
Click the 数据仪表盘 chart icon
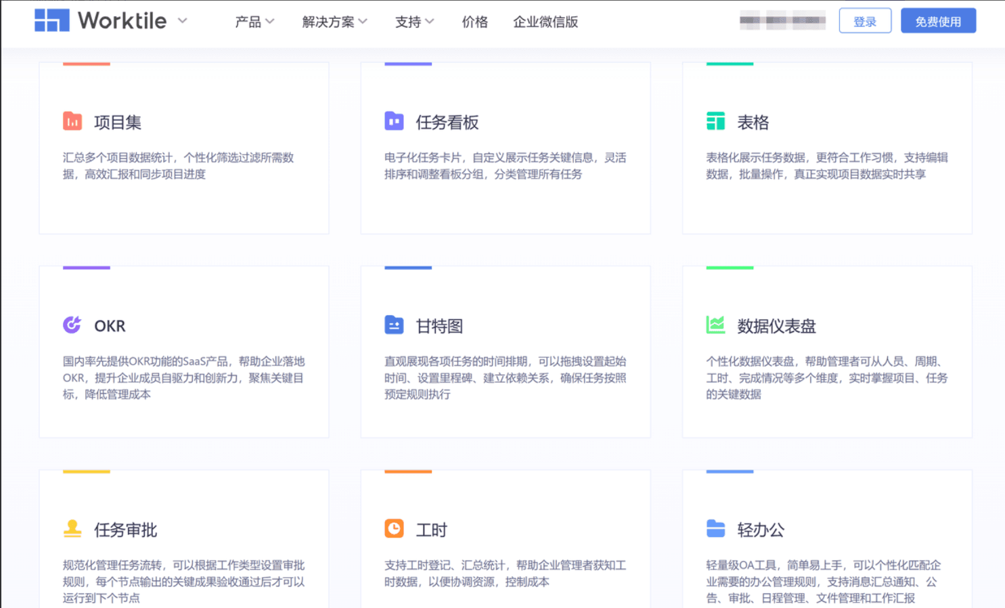[715, 325]
